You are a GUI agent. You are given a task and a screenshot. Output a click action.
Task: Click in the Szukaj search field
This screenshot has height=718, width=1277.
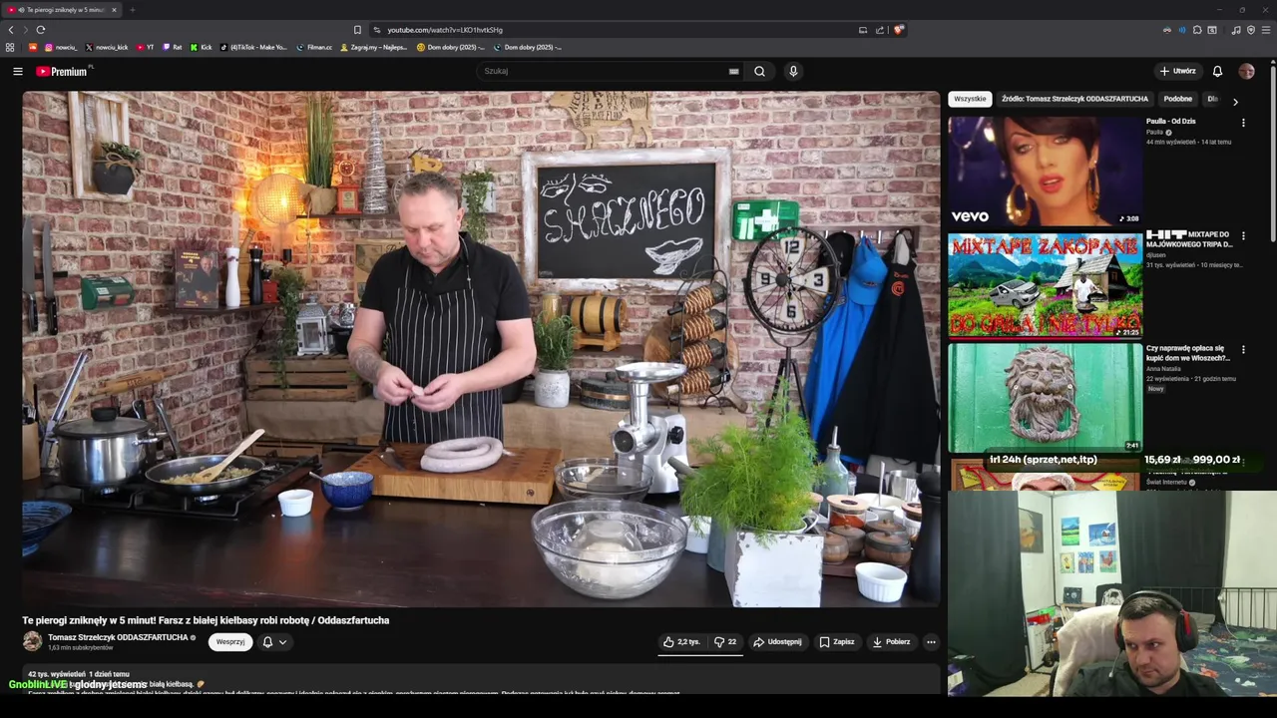tap(604, 71)
